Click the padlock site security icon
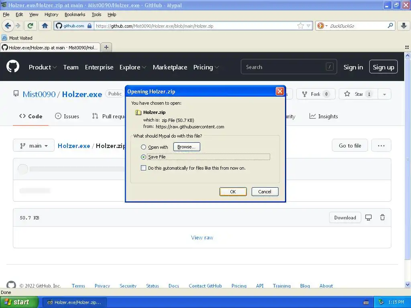Screen dimensions: 411x308 (x=90, y=26)
